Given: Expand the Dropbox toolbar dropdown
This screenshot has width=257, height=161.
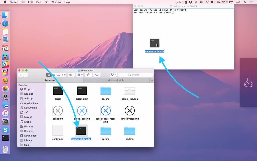Looking at the screenshot, I should 113,75.
